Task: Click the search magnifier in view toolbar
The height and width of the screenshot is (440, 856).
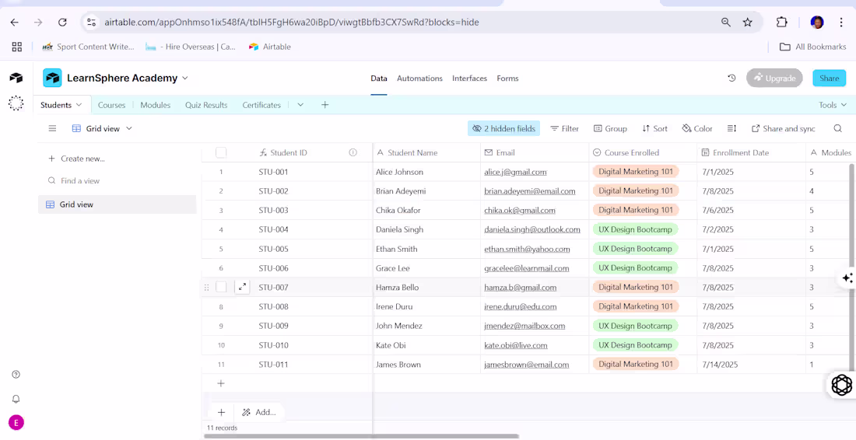Action: tap(837, 129)
